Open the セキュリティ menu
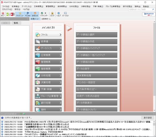Screen dimensions: 156x137 [7, 9]
